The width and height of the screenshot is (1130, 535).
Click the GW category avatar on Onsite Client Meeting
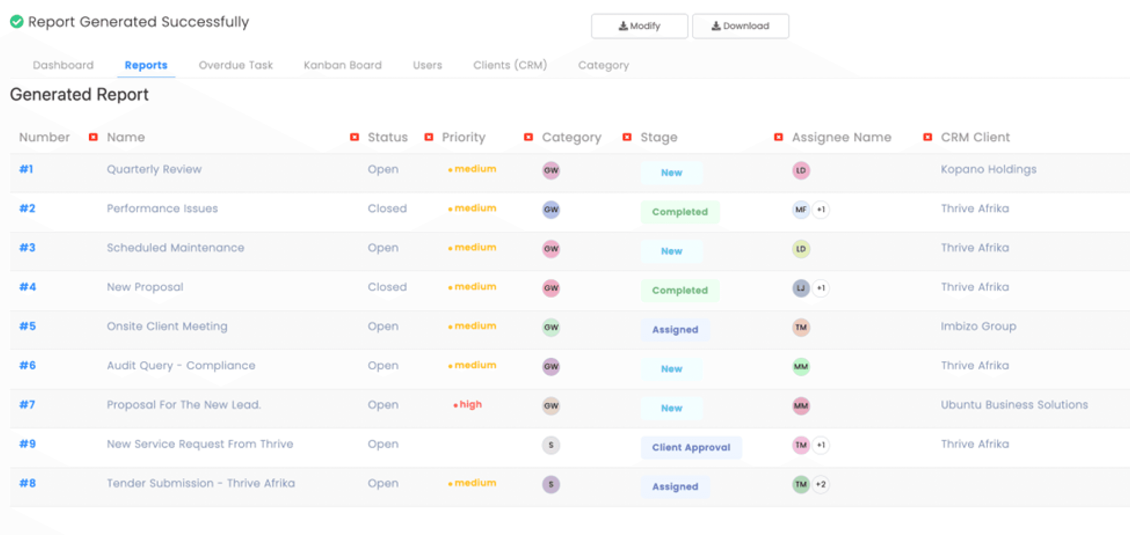point(551,327)
